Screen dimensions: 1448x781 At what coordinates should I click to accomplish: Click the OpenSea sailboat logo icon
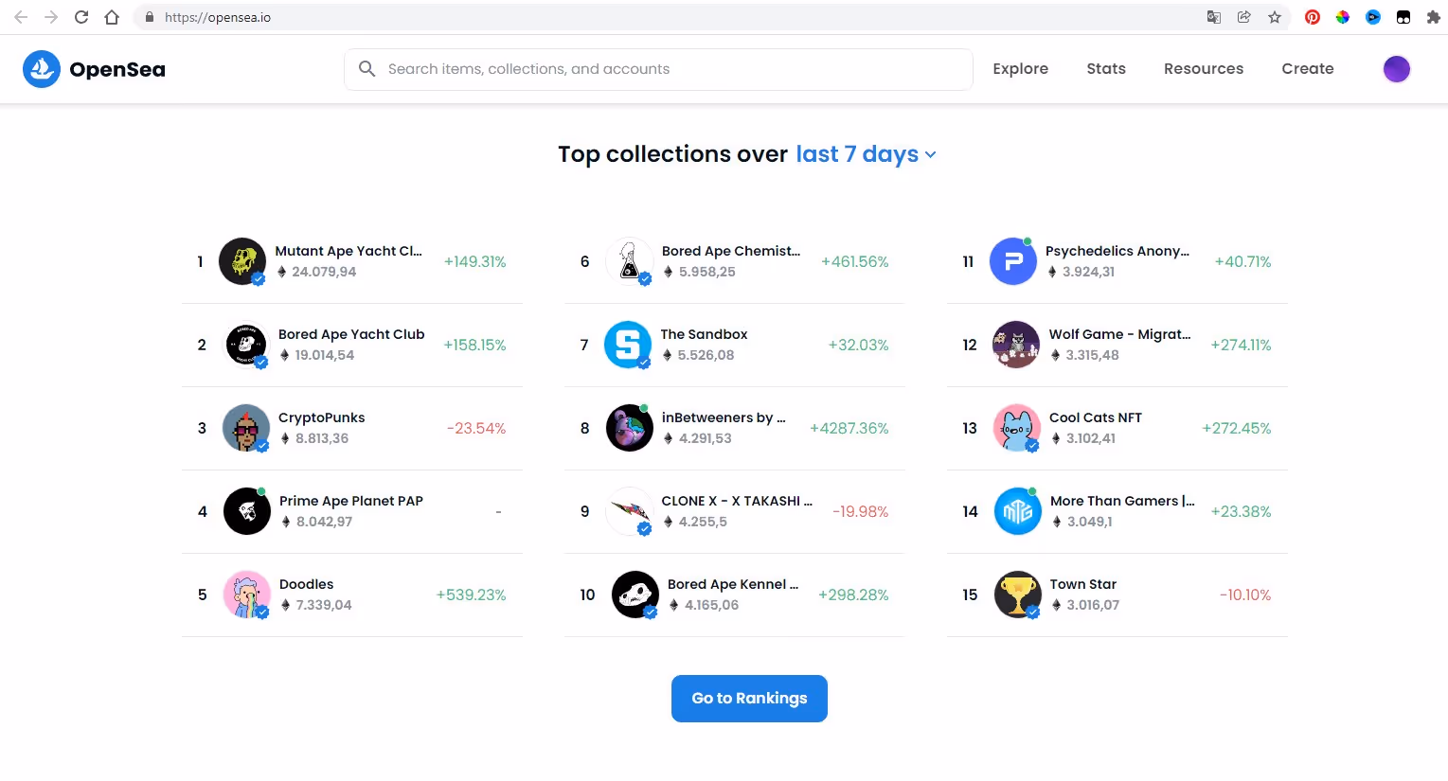coord(42,69)
